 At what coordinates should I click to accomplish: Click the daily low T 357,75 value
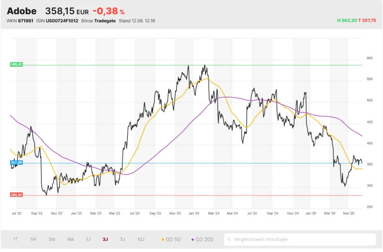click(367, 21)
